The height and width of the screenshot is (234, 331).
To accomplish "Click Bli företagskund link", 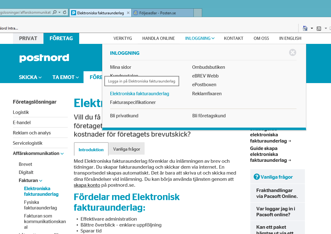I will pyautogui.click(x=209, y=116).
